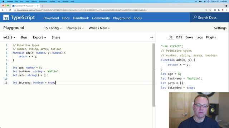Viewport: 229px width, 128px height.
Task: Click the browser address bar URL
Action: pyautogui.click(x=82, y=10)
